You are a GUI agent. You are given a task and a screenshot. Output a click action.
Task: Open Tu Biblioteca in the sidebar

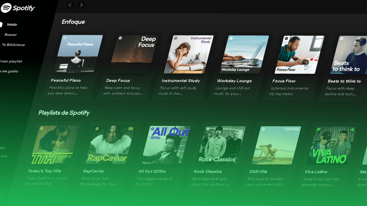(13, 45)
